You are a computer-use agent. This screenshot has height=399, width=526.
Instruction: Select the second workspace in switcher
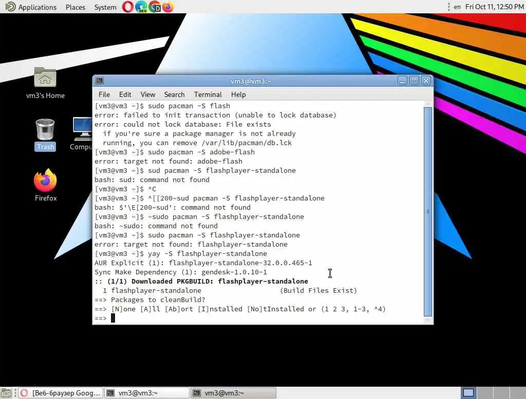[485, 393]
